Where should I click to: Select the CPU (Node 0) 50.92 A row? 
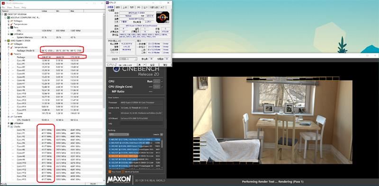pyautogui.click(x=53, y=120)
